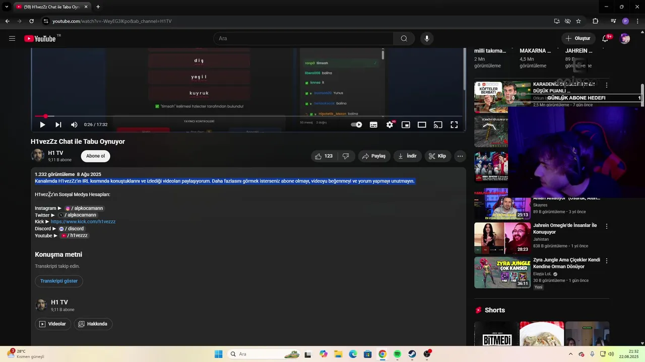Start voice search with microphone icon
The width and height of the screenshot is (645, 362).
[x=427, y=39]
